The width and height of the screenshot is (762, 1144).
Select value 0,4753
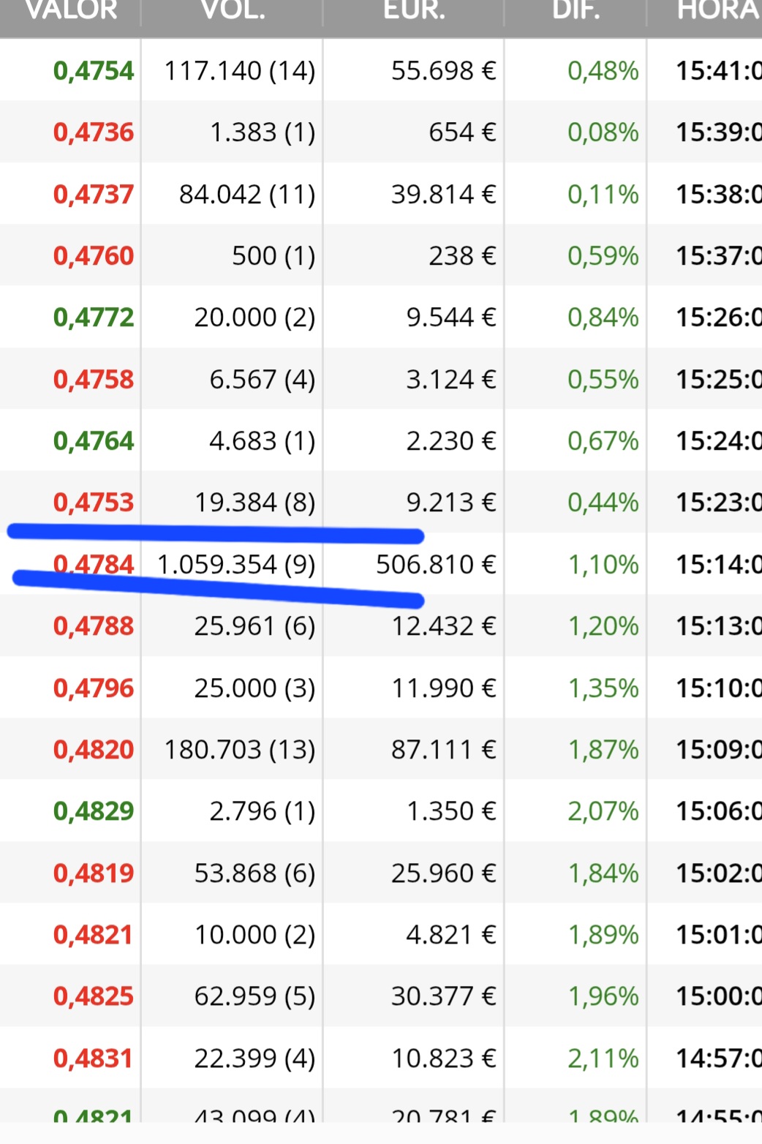click(94, 503)
